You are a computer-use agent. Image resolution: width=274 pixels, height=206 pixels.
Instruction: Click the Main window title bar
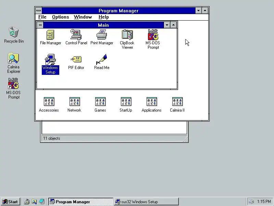[x=103, y=25]
